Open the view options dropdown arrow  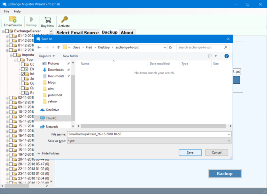pos(216,56)
